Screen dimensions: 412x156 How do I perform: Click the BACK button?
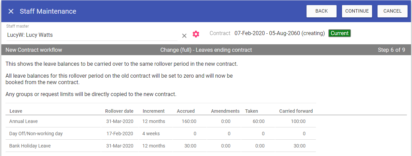click(x=321, y=11)
